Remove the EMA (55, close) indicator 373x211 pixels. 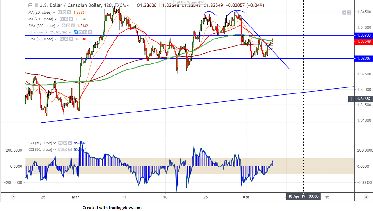[71, 39]
